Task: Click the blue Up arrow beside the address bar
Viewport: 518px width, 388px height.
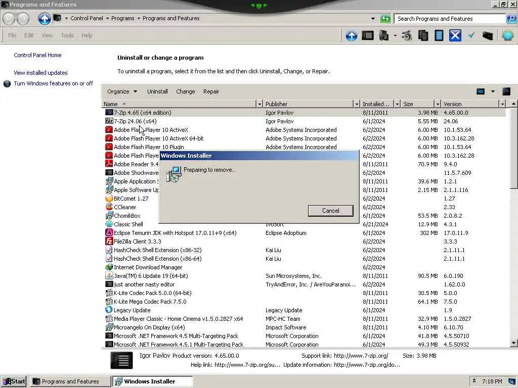Action: (x=45, y=19)
